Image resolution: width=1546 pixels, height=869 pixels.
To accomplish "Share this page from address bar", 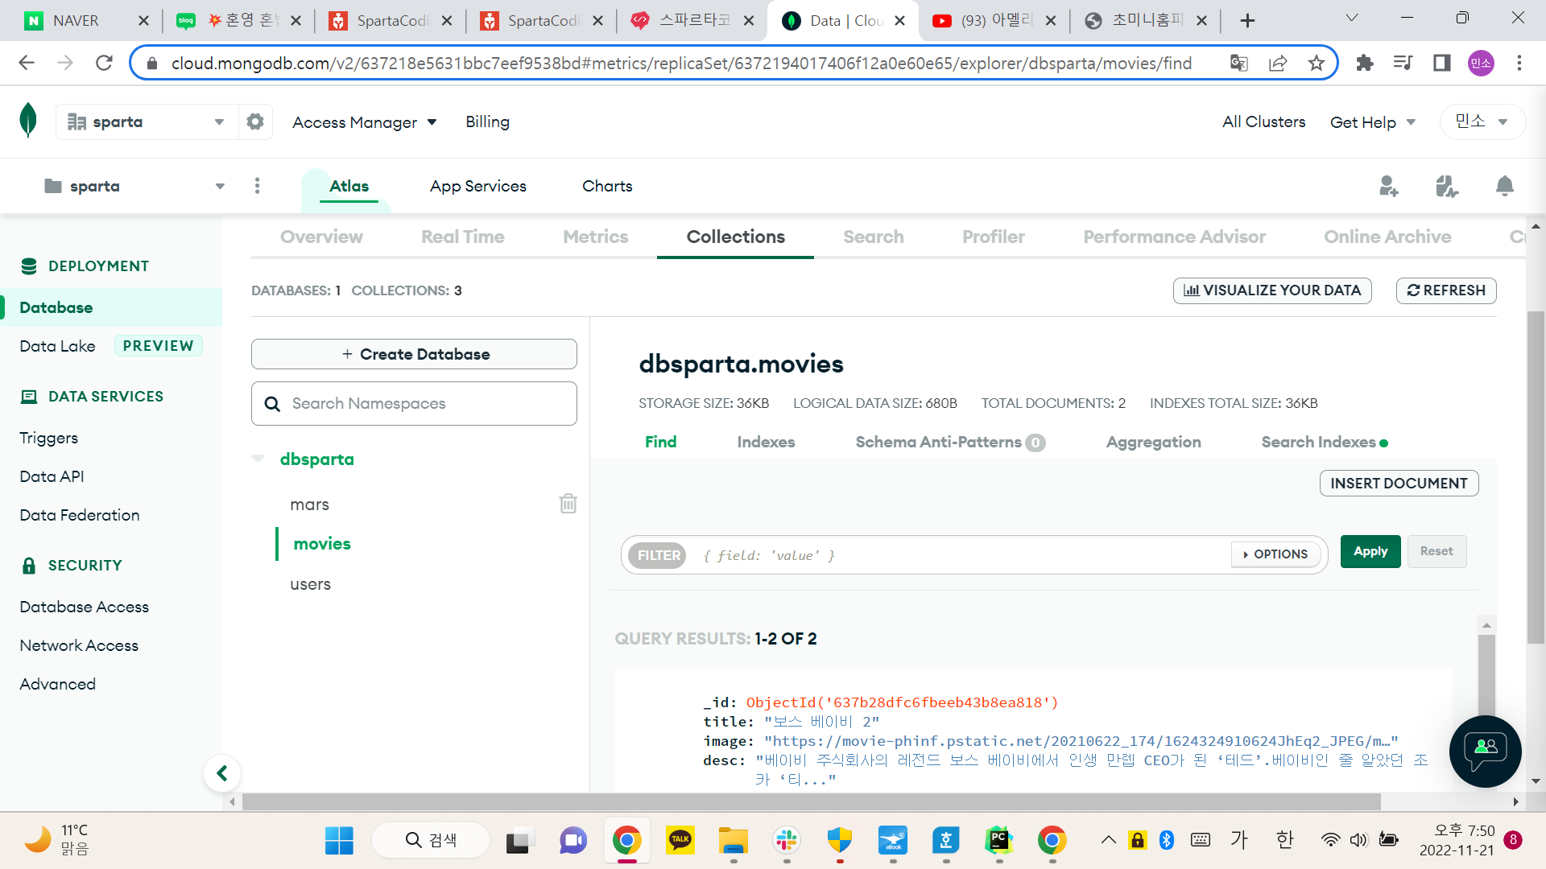I will coord(1278,63).
